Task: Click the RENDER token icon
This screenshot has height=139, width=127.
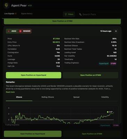Action: click(x=21, y=31)
